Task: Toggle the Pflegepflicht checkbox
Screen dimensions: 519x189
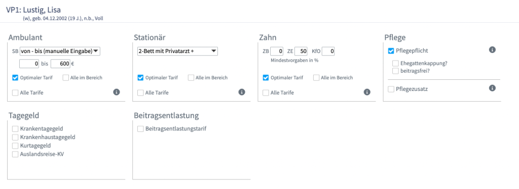Action: tap(391, 51)
